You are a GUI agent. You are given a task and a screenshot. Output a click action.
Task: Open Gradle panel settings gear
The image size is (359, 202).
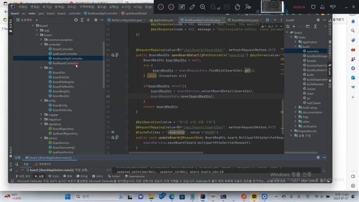tap(318, 20)
